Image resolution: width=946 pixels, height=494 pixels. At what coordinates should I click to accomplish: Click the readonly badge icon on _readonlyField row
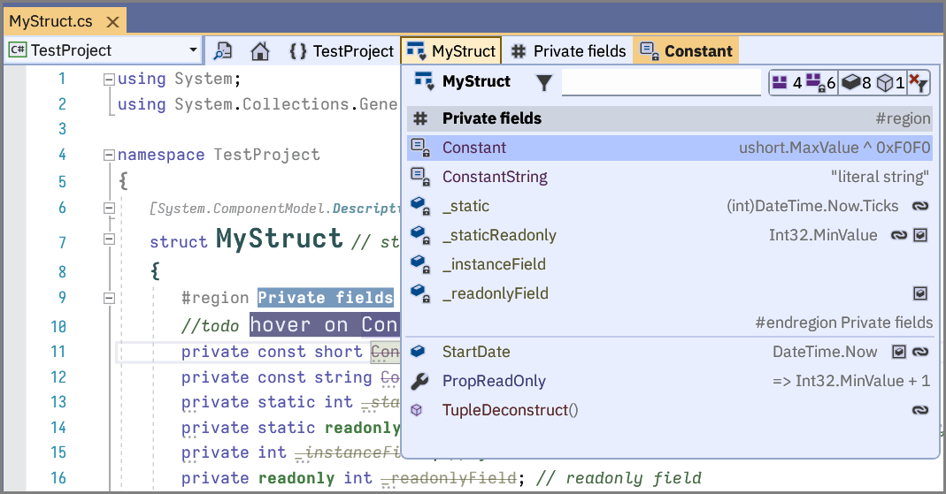pos(920,293)
